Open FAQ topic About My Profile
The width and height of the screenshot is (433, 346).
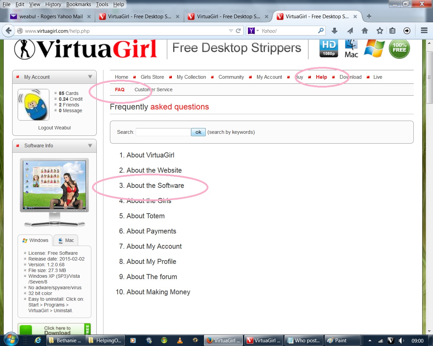(x=151, y=262)
